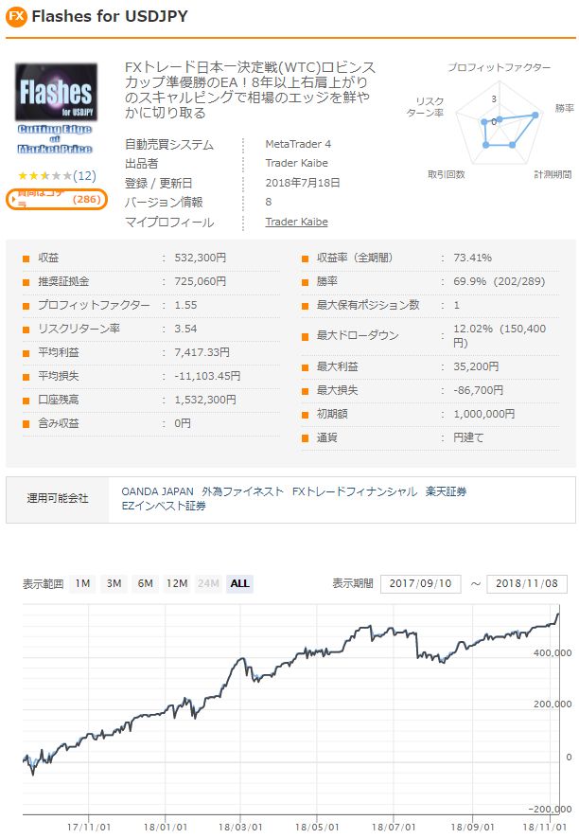Select the ALL display range
The height and width of the screenshot is (838, 579).
click(240, 583)
